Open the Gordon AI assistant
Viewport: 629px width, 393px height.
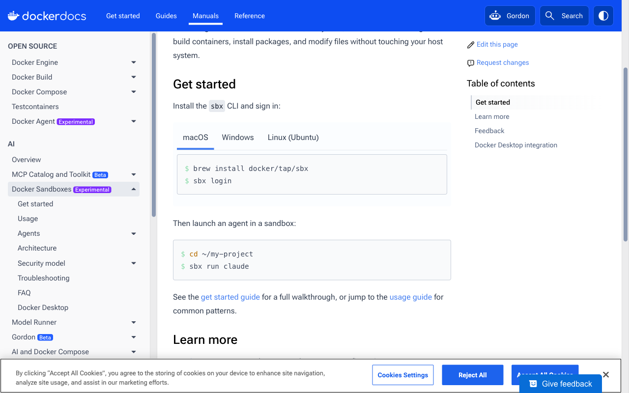click(x=510, y=16)
